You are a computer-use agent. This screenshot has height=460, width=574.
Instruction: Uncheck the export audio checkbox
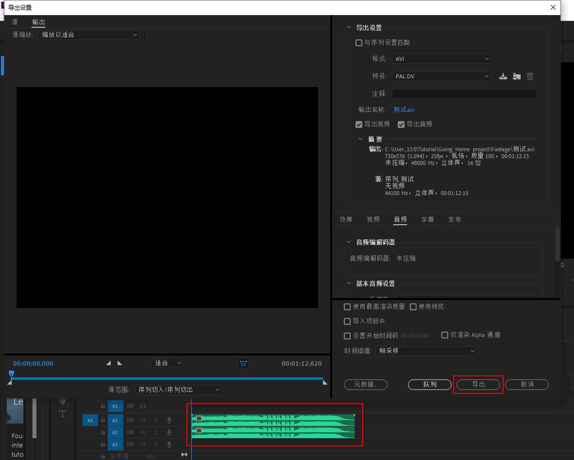click(401, 124)
